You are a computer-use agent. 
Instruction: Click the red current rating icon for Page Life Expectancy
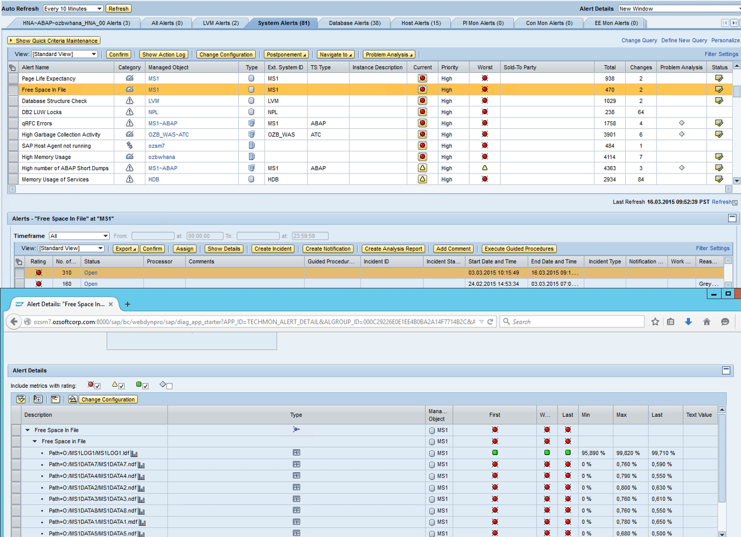(422, 78)
